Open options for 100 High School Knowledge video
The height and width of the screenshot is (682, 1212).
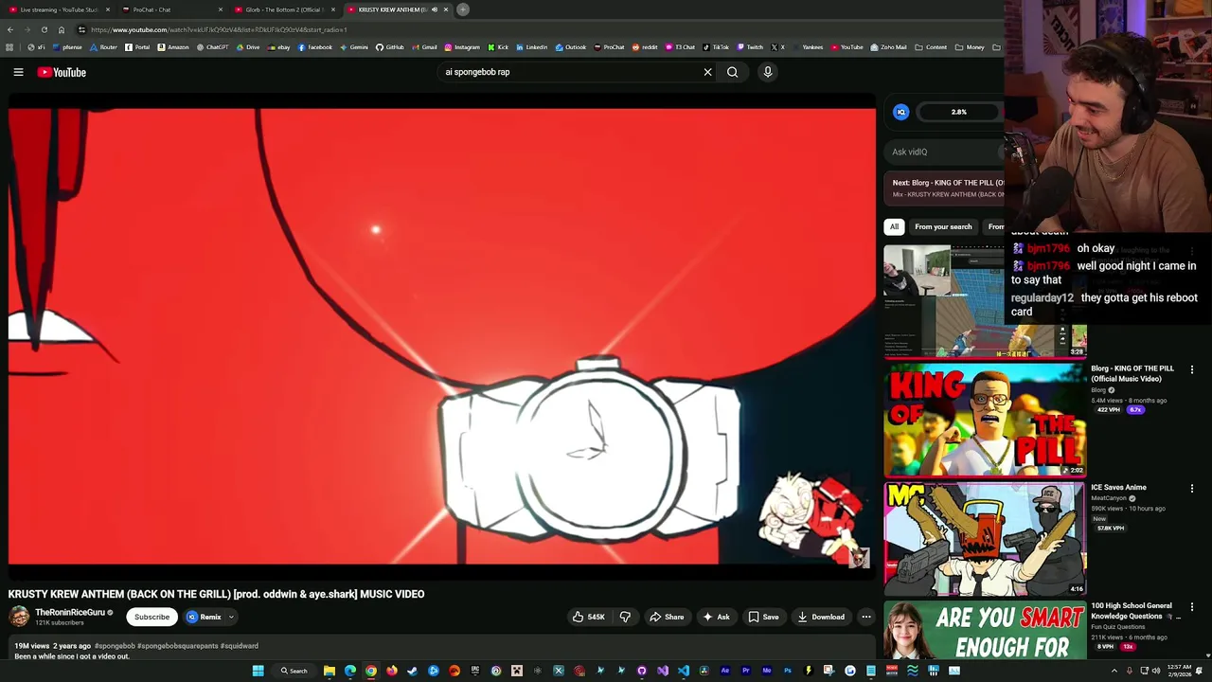pos(1192,607)
